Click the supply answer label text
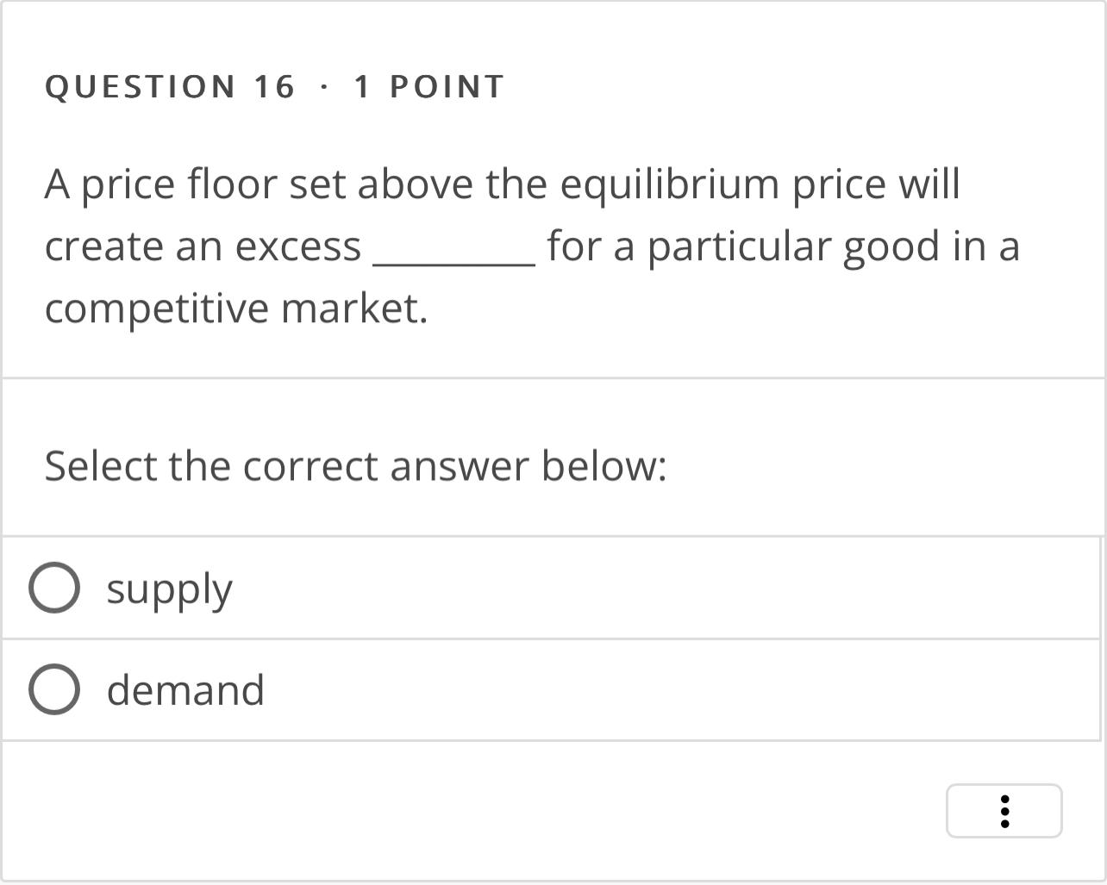Screen dimensions: 1107x885 tap(169, 589)
